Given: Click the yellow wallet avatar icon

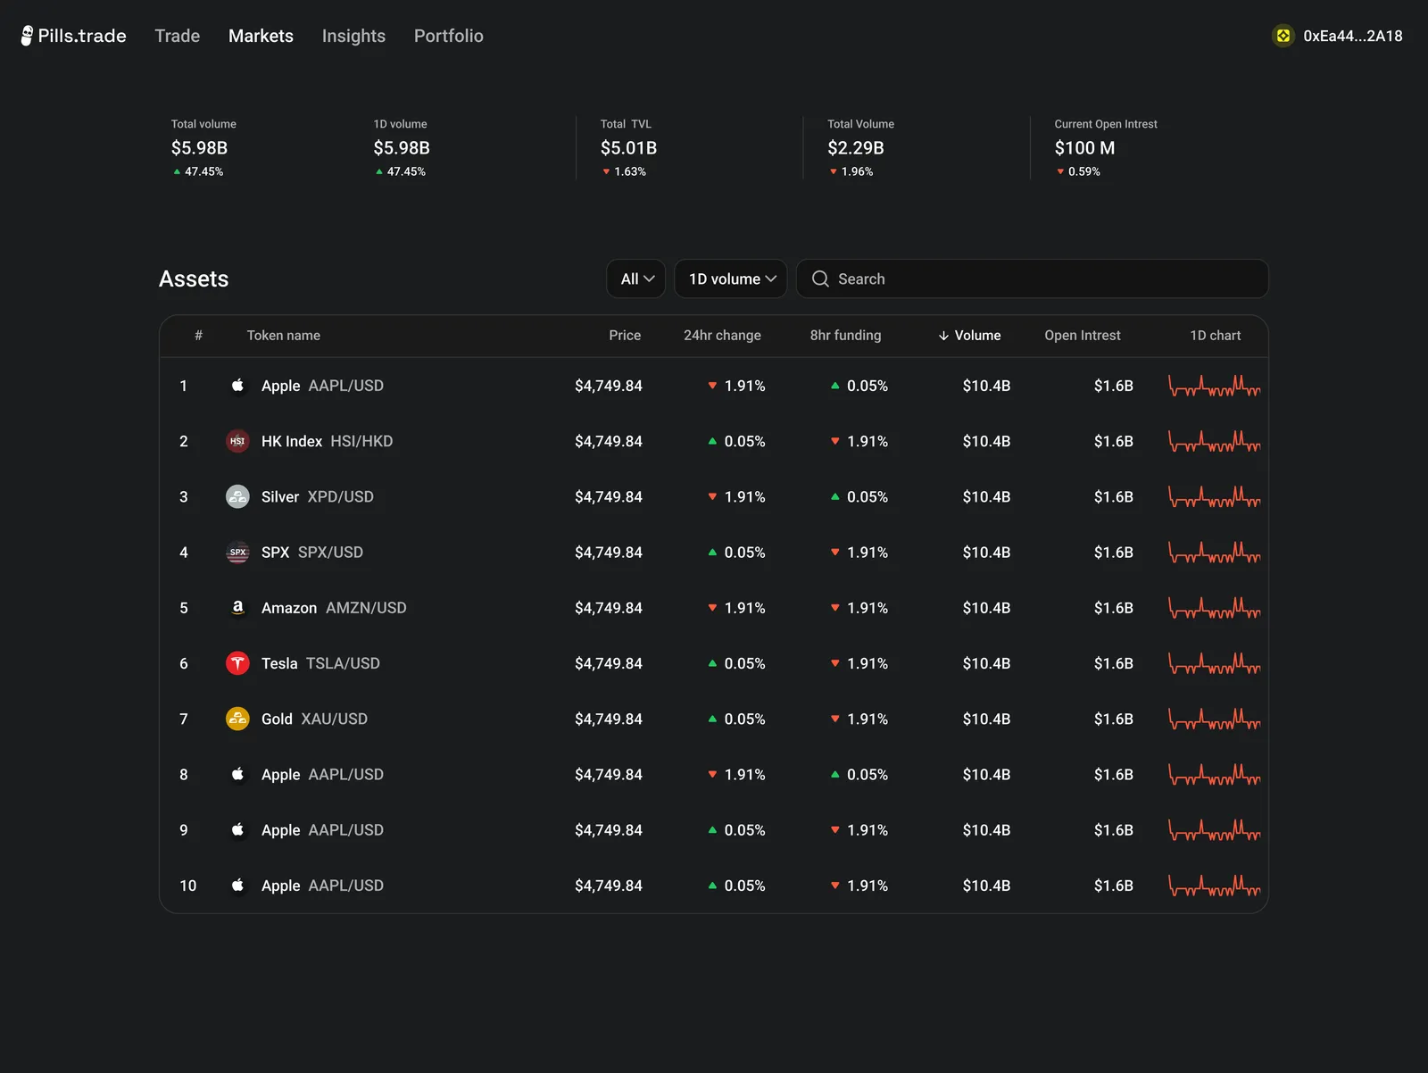Looking at the screenshot, I should (1283, 36).
